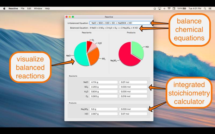The image size is (215, 134).
Task: Click the AirPlay display icon
Action: pyautogui.click(x=159, y=9)
